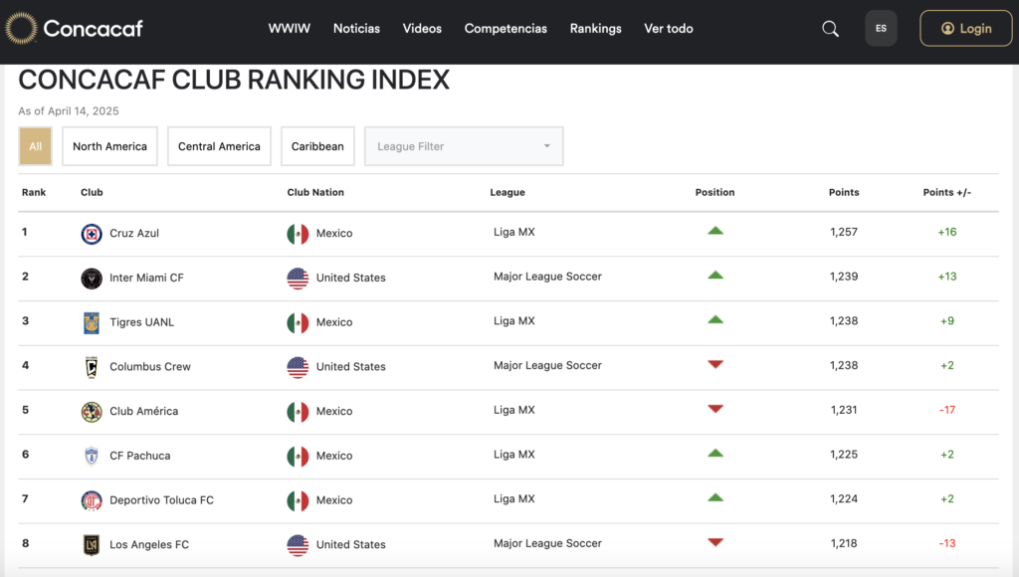
Task: Click the Login button
Action: pos(965,29)
